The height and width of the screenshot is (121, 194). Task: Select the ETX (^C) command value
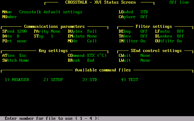click(x=97, y=56)
